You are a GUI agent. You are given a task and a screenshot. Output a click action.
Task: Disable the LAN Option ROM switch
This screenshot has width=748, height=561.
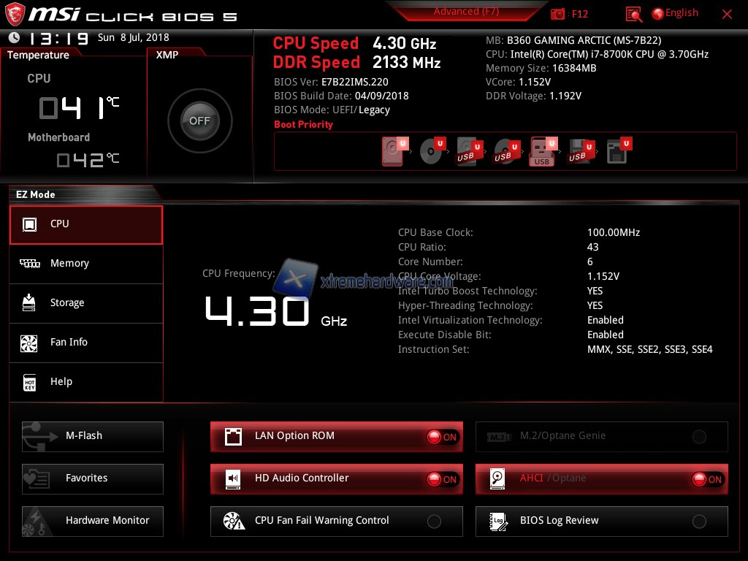click(x=443, y=437)
